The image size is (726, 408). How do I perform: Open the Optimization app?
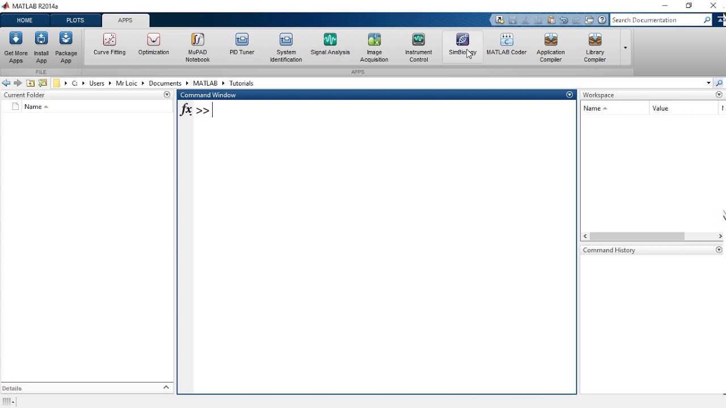154,44
